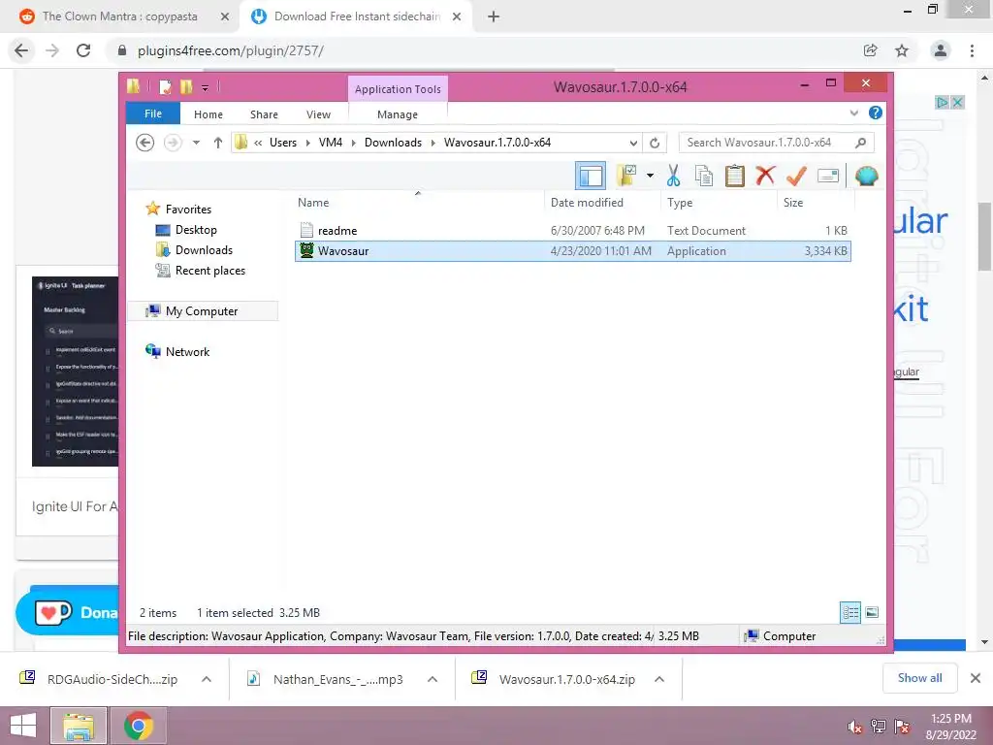993x745 pixels.
Task: Click File Explorer taskbar icon
Action: point(79,726)
